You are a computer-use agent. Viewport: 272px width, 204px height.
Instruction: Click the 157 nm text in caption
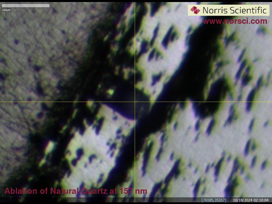click(x=134, y=191)
